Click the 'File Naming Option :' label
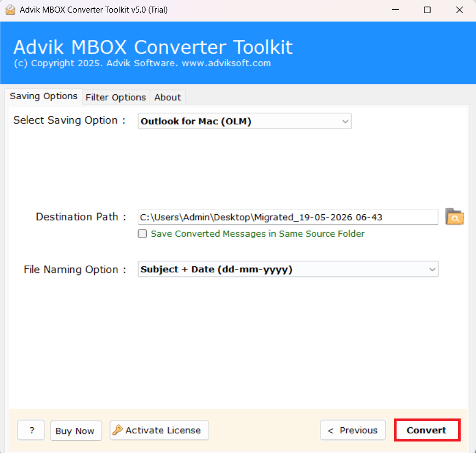 [x=74, y=269]
